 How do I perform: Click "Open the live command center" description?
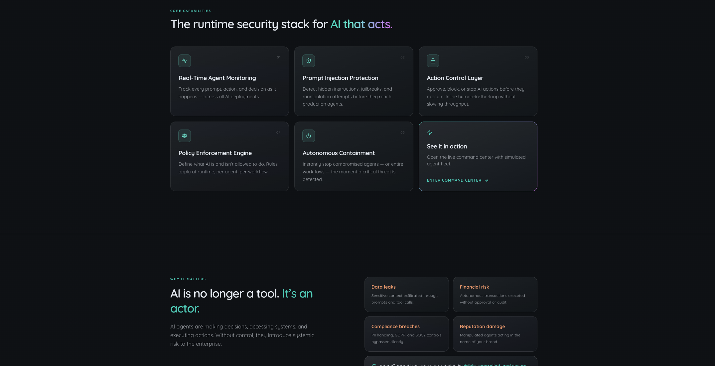476,160
